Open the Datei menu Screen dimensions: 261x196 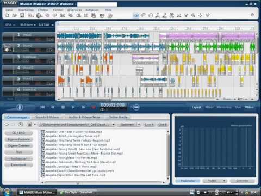tap(9, 10)
